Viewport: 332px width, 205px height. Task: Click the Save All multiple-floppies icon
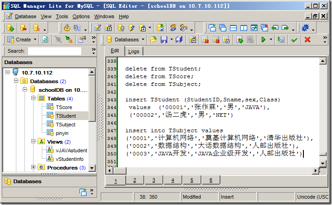(x=179, y=40)
